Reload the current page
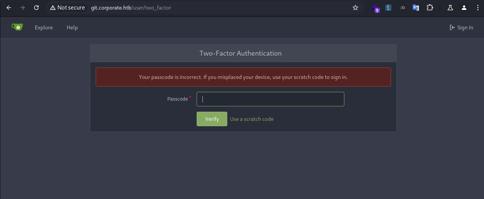 (36, 8)
